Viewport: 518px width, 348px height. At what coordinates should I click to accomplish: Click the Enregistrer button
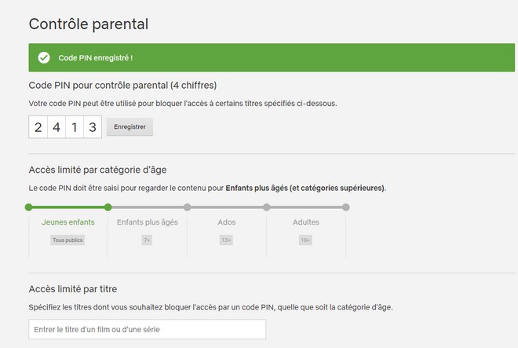(x=129, y=126)
